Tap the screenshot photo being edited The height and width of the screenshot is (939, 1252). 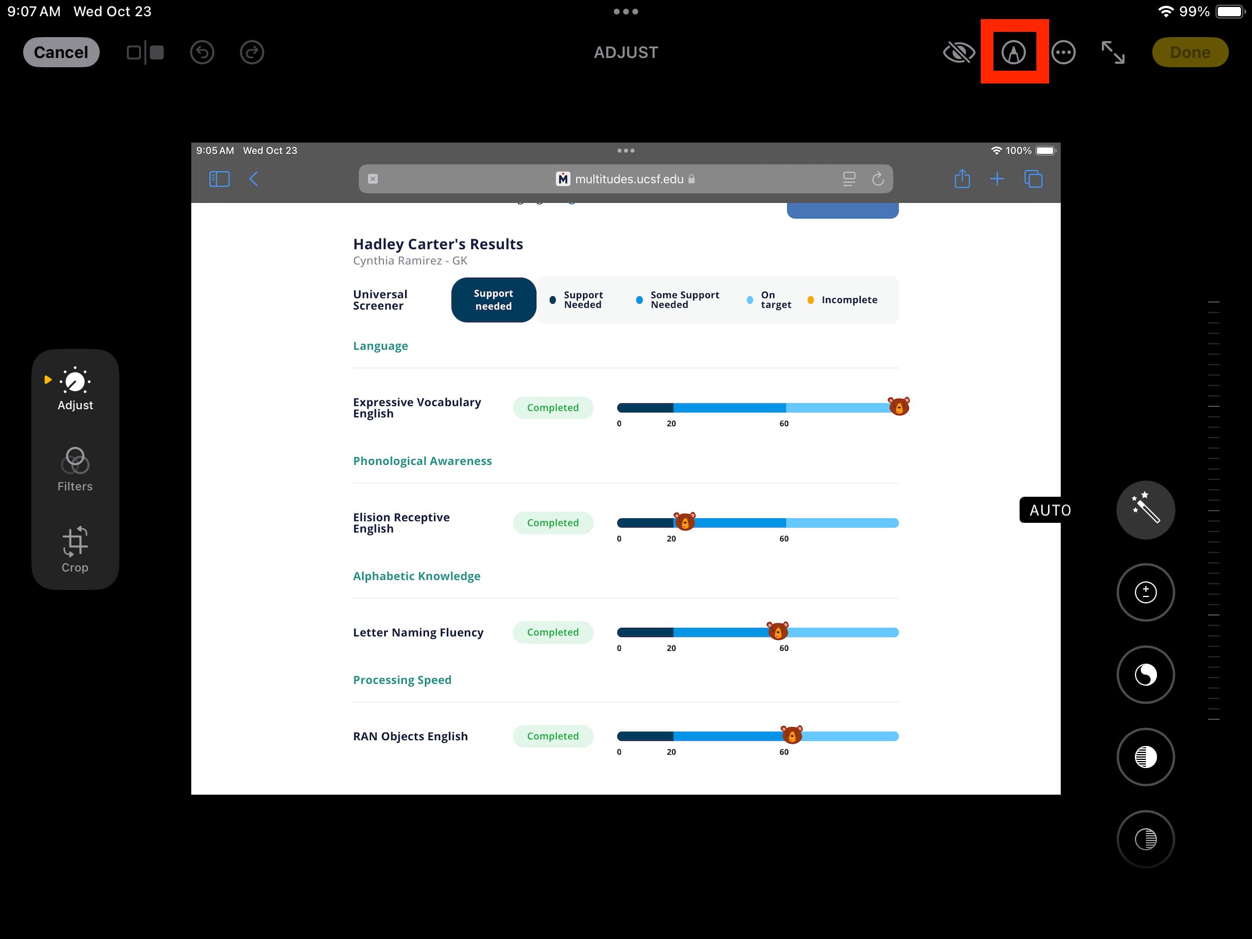(626, 468)
